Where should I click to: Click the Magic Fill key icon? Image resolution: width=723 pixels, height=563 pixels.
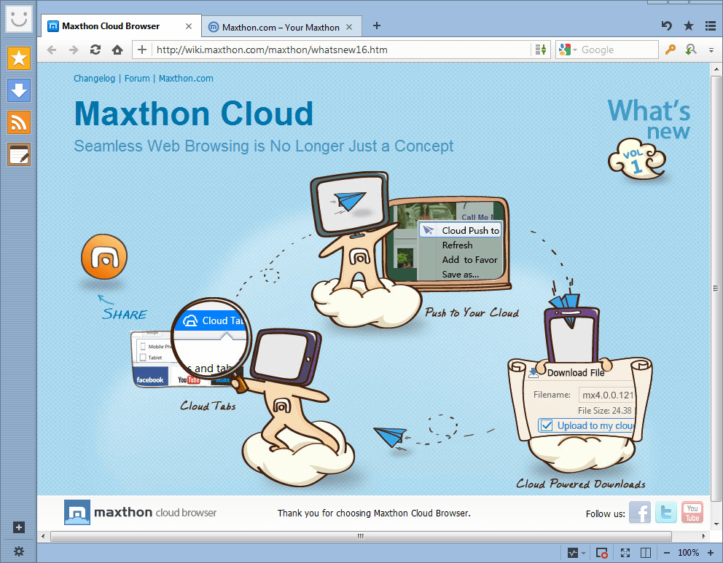click(x=671, y=50)
